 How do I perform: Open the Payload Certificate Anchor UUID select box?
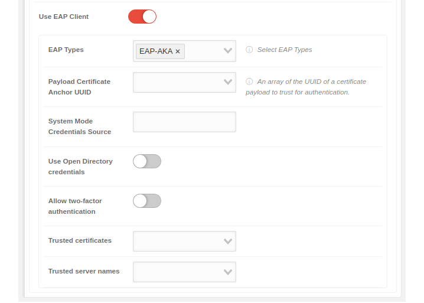click(177, 82)
